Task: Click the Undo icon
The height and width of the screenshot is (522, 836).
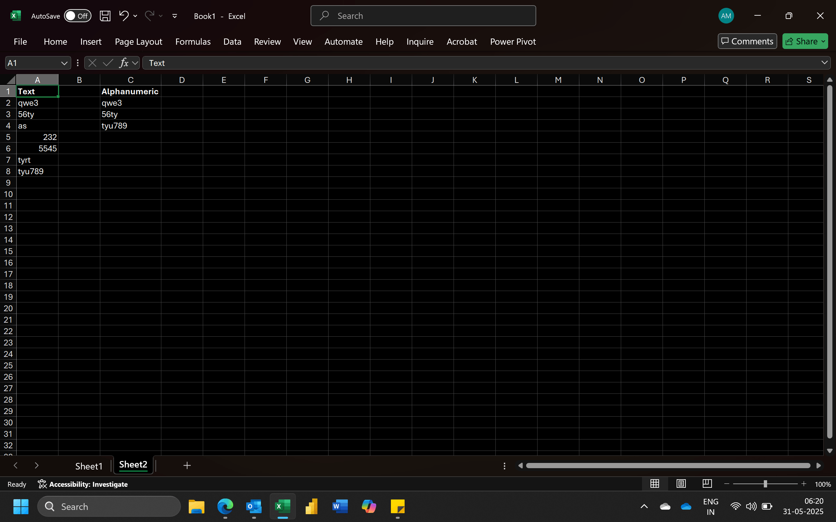Action: [124, 16]
